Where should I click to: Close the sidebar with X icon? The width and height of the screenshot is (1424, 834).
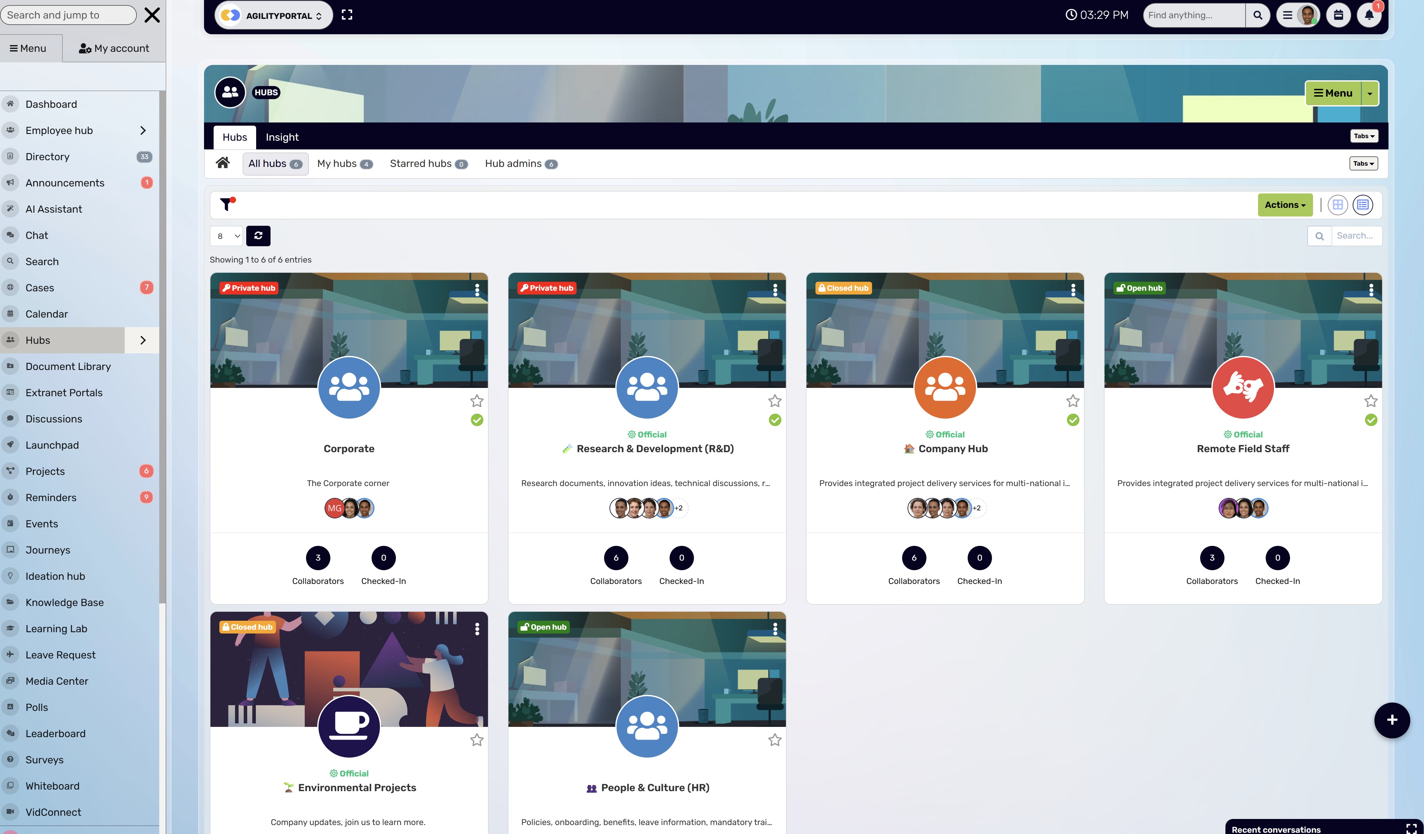coord(152,15)
